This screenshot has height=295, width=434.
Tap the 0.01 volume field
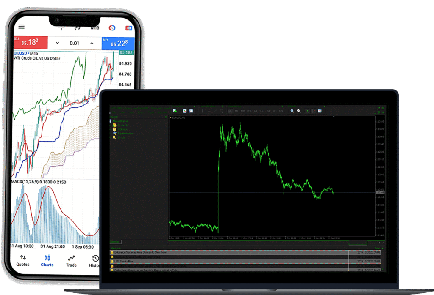[74, 43]
